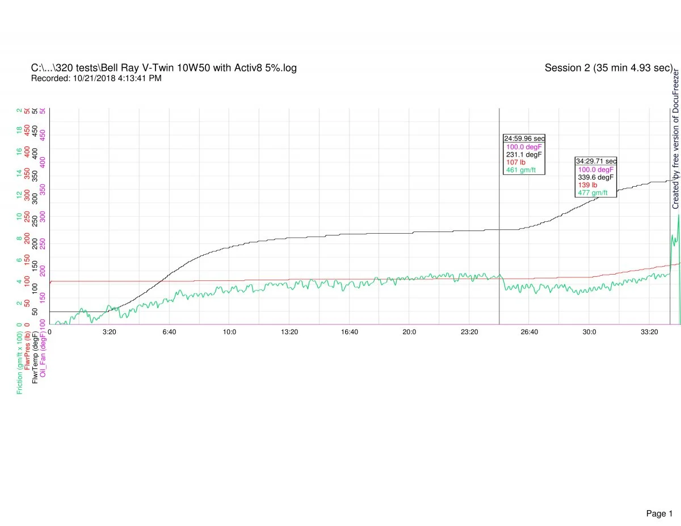
Task: Click the 477 gm/ft friction reading
Action: point(592,193)
